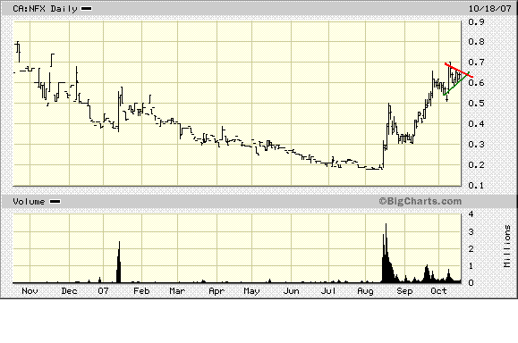
Task: Click the 10/18/07 date label
Action: click(490, 9)
